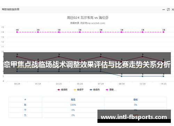The width and height of the screenshot is (174, 126).
Task: Click the data source line with vip.ucsclub.com
Action: pos(88,23)
